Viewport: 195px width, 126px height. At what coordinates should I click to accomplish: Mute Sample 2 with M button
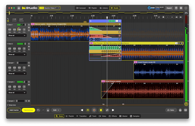[29, 85]
